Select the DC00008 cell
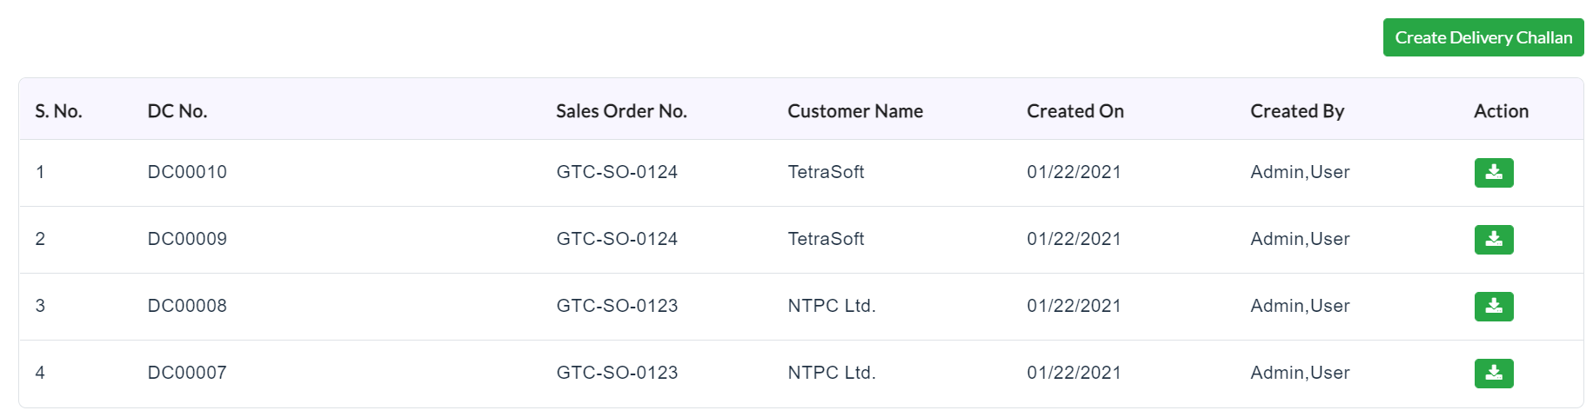 (187, 306)
